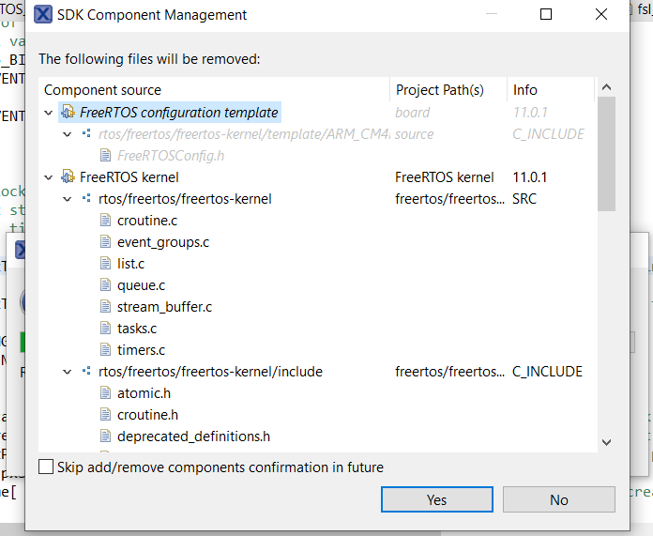The height and width of the screenshot is (536, 653).
Task: Select the stream_buffer.c file entry
Action: click(164, 307)
